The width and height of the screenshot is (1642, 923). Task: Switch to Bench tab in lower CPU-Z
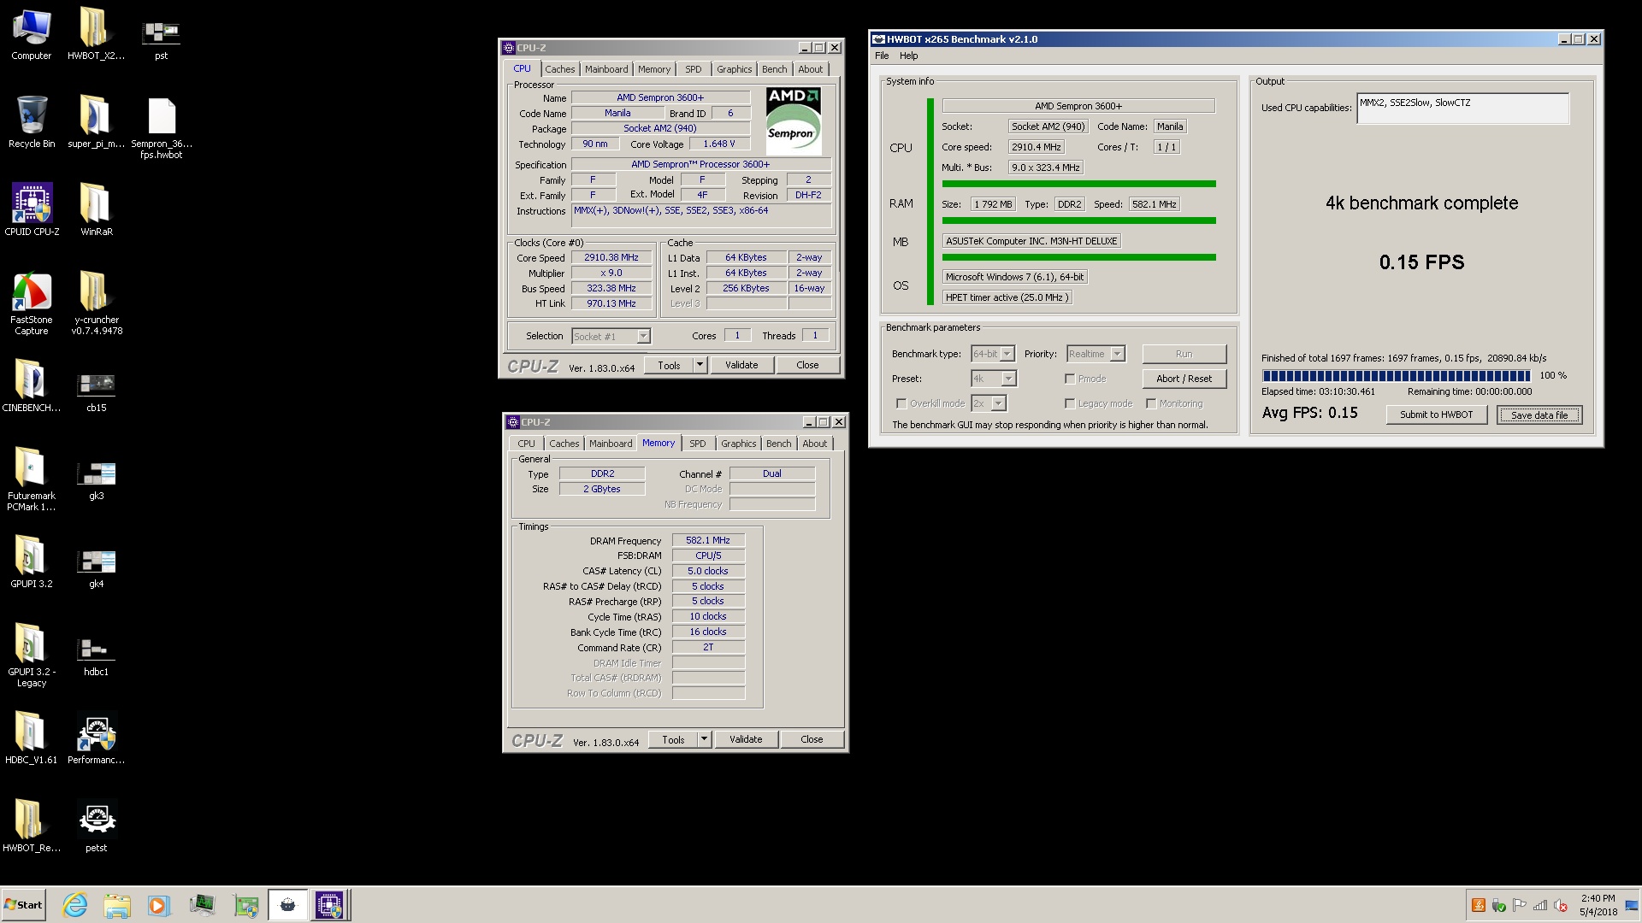(x=778, y=444)
